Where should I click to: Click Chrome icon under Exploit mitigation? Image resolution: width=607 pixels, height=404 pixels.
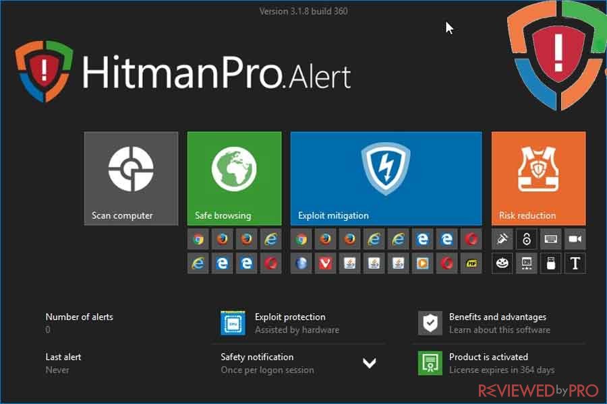tap(301, 239)
